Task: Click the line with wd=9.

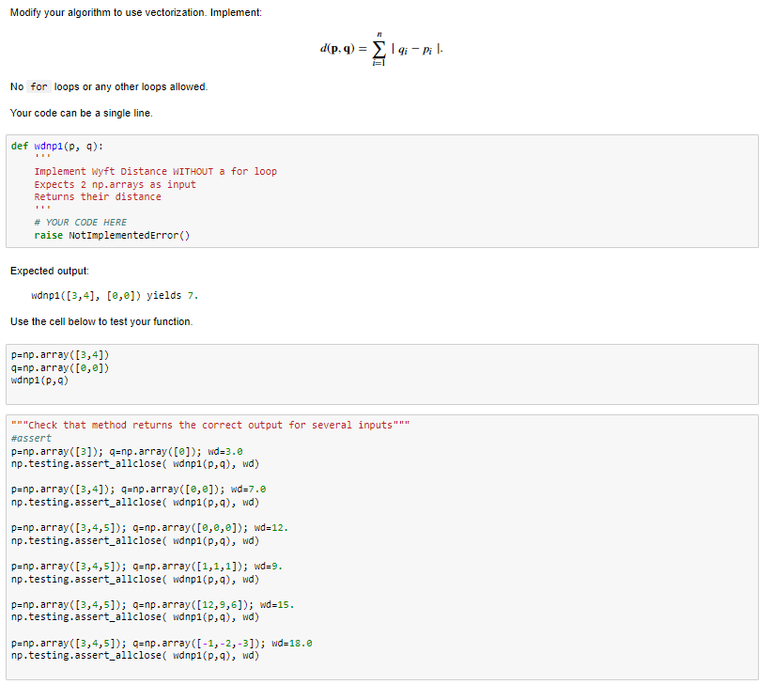Action: (x=147, y=567)
